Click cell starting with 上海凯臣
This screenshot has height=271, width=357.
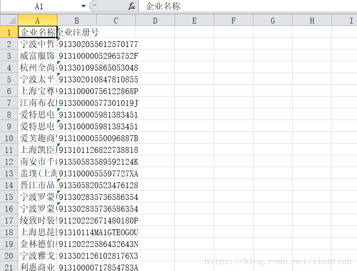click(x=38, y=150)
